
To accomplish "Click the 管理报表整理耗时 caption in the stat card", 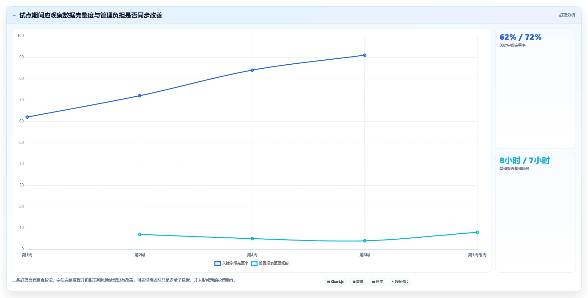I will 514,169.
